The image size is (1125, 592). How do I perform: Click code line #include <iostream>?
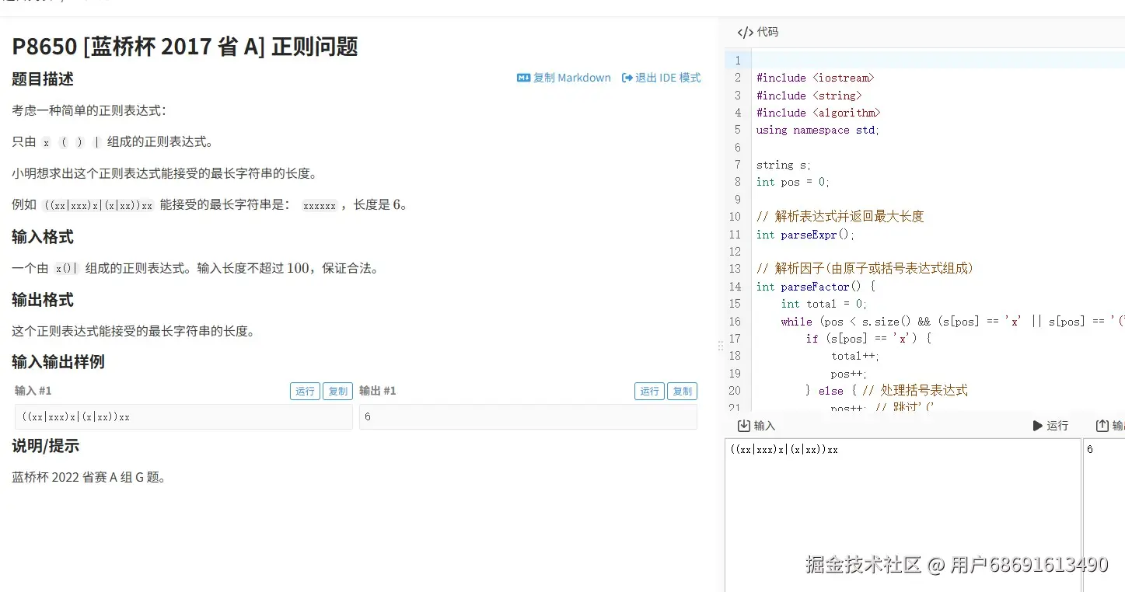(815, 78)
